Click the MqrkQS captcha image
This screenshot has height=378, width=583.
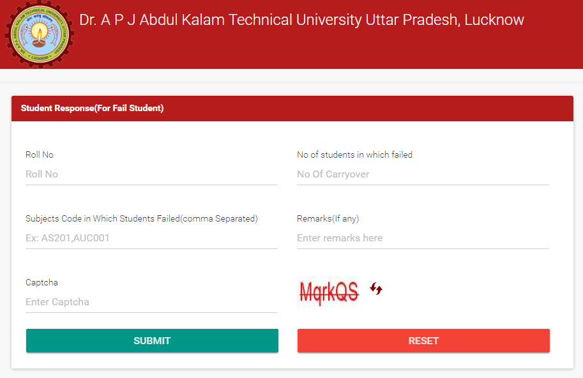[329, 291]
